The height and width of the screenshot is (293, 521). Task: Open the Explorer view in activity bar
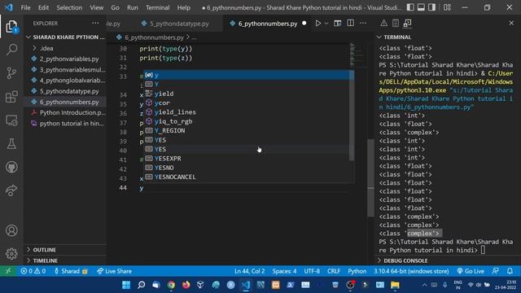point(11,27)
